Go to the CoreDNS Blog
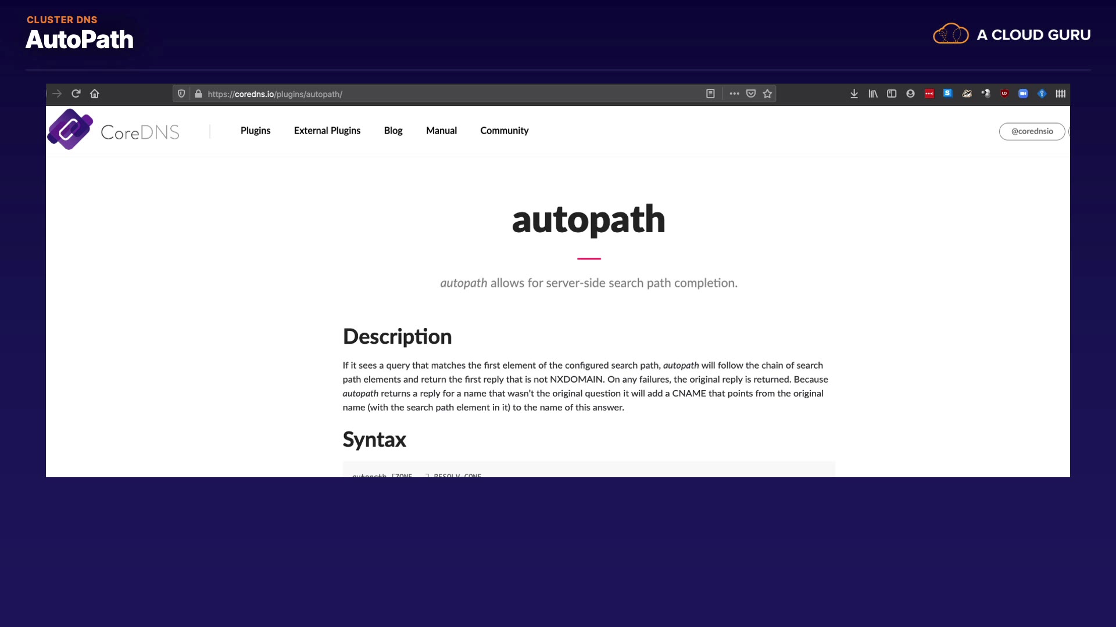The image size is (1116, 627). (393, 131)
